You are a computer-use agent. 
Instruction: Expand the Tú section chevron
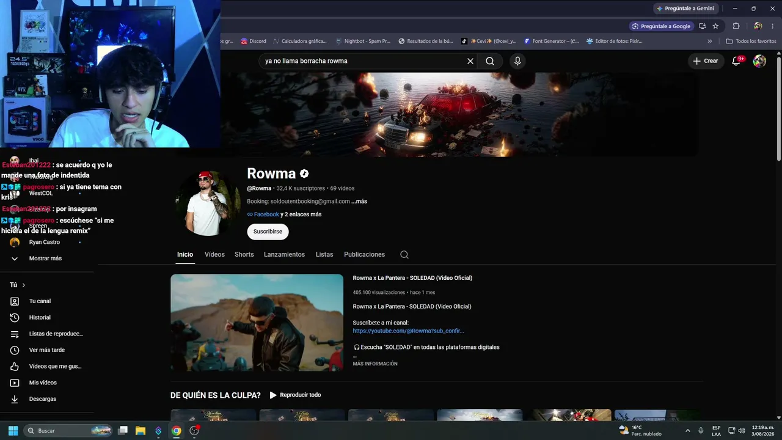coord(24,285)
